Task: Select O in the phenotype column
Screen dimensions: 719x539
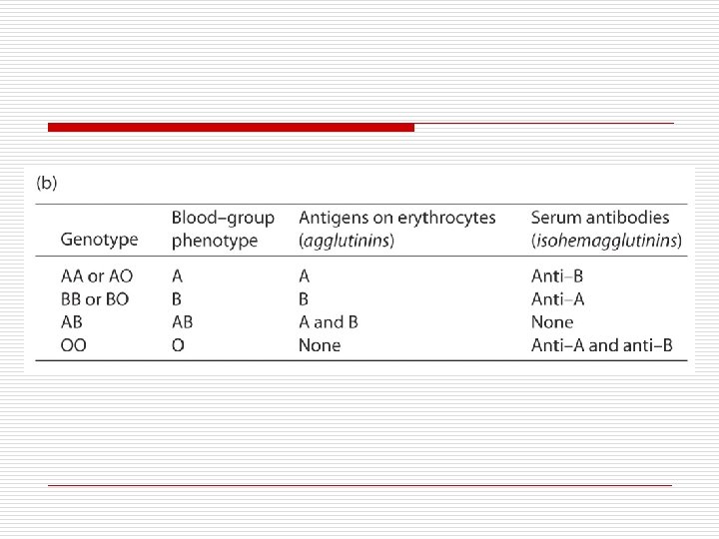Action: coord(178,345)
